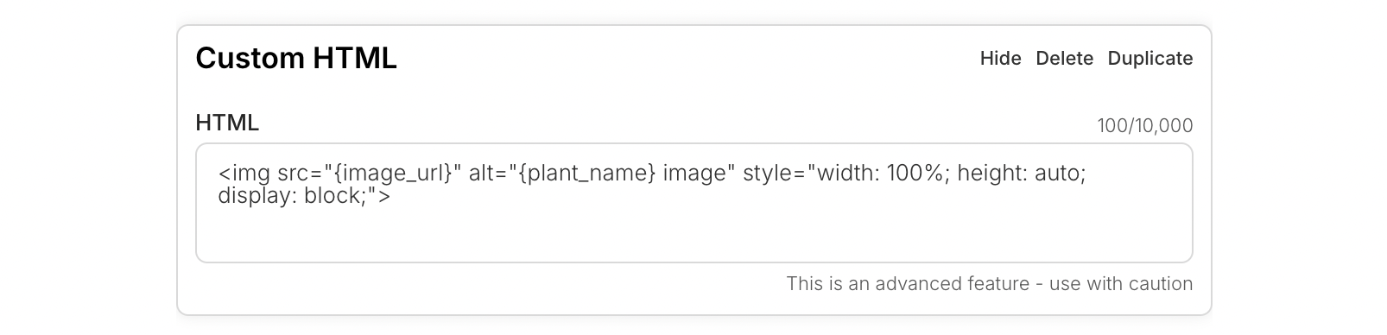Delete the Custom HTML block
The height and width of the screenshot is (335, 1387).
(1064, 58)
